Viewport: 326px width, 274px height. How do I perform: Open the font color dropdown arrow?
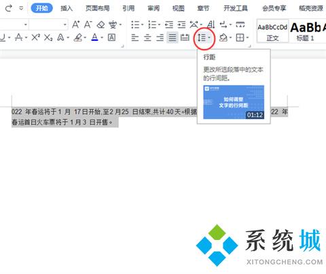pyautogui.click(x=102, y=37)
